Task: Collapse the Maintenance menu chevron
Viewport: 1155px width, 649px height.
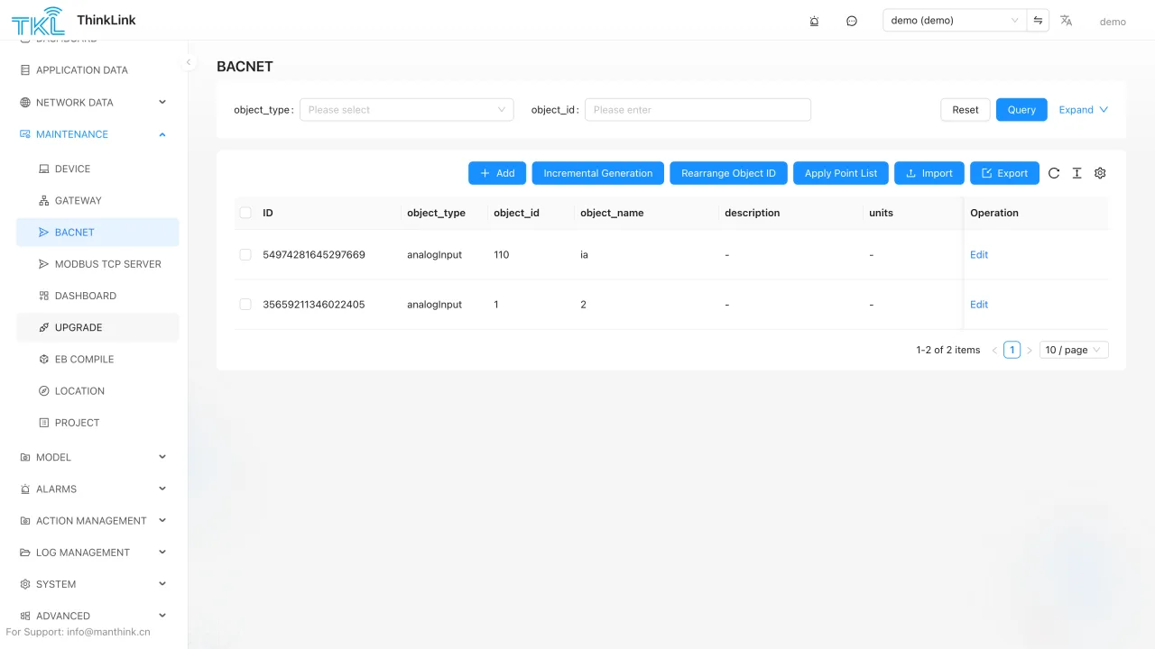Action: 162,134
